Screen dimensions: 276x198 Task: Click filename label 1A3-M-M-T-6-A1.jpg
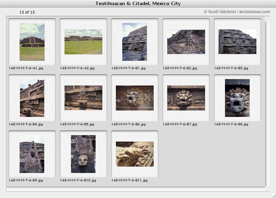(26, 68)
